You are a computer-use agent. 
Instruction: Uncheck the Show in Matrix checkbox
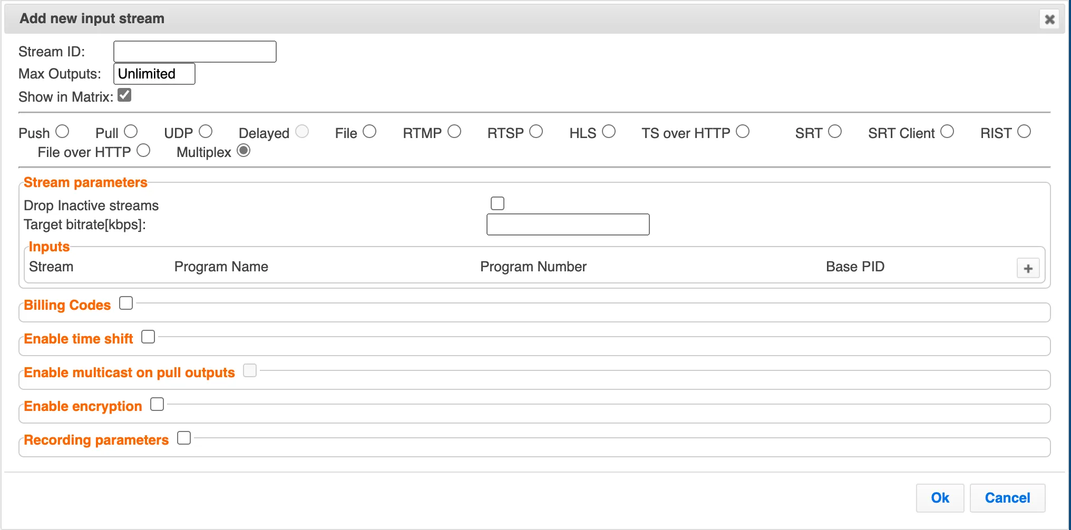point(124,95)
